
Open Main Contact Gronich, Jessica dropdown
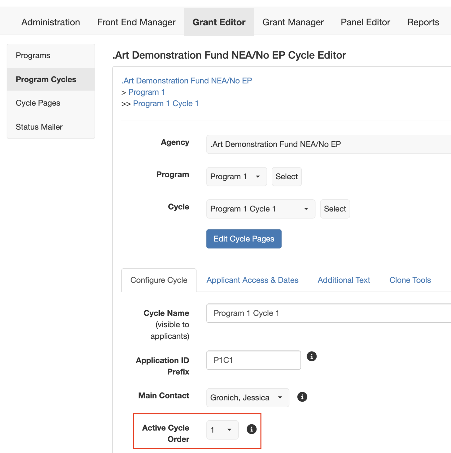point(247,398)
